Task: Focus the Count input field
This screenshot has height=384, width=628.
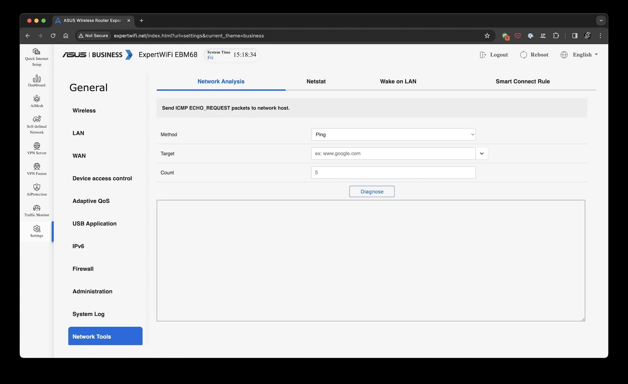Action: pos(393,173)
